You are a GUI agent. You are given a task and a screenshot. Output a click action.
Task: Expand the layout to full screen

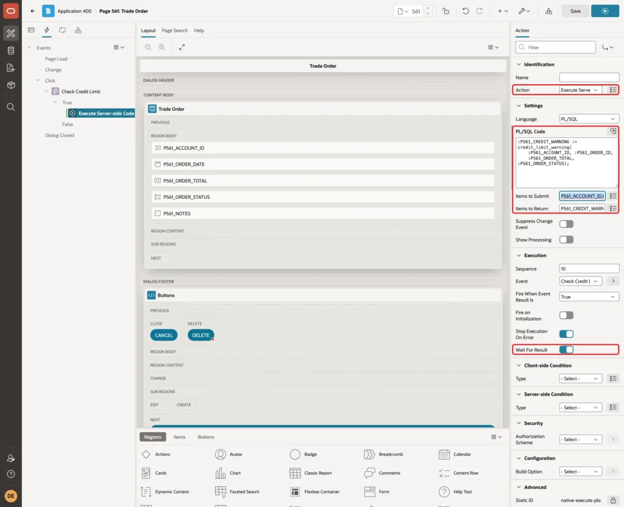click(182, 47)
